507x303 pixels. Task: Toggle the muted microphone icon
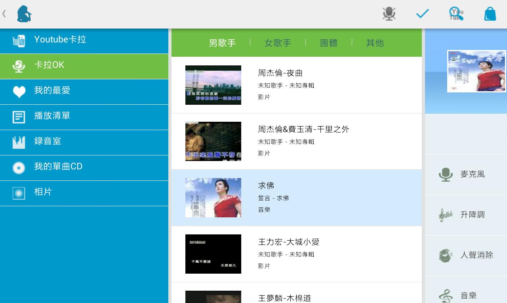point(389,14)
